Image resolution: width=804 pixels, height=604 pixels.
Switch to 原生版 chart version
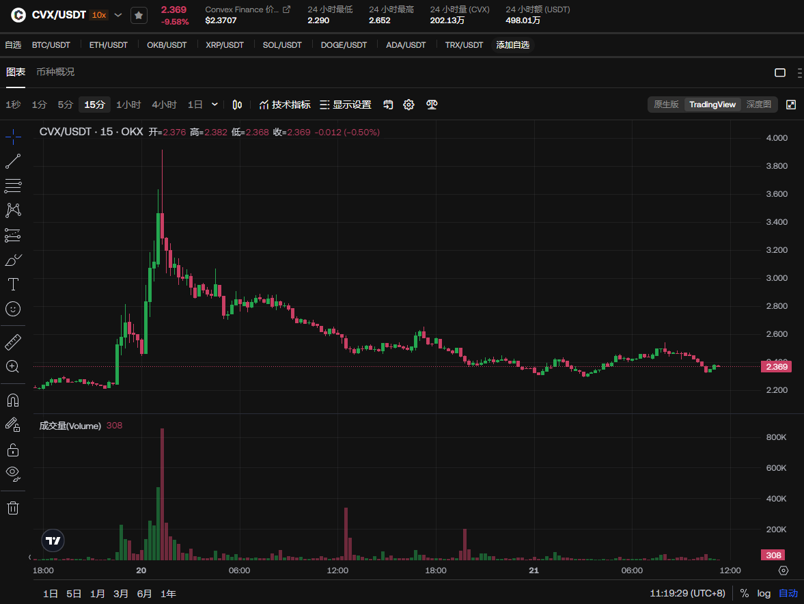coord(666,105)
